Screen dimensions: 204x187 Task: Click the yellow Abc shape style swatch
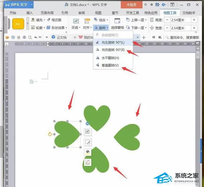tap(18, 24)
